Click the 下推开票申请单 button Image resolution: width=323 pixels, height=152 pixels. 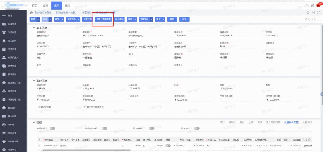coord(104,19)
